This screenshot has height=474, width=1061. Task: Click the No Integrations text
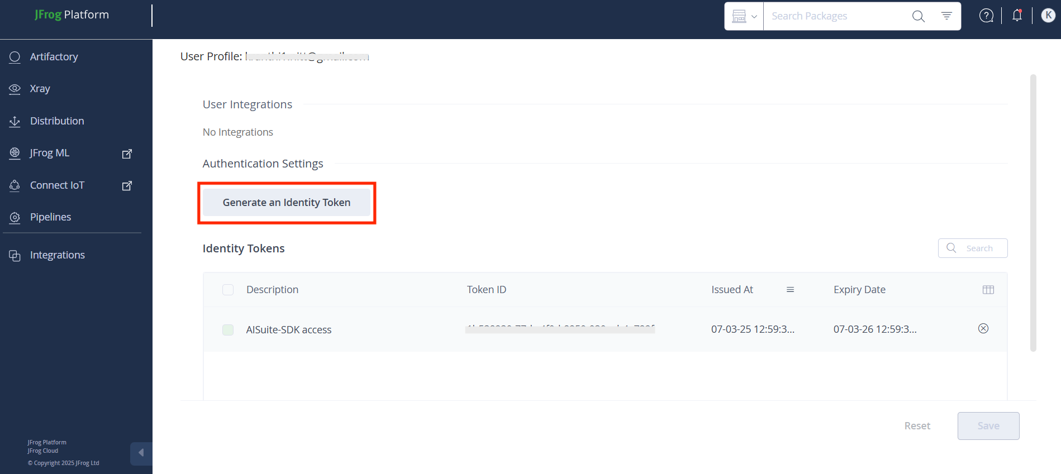tap(238, 132)
